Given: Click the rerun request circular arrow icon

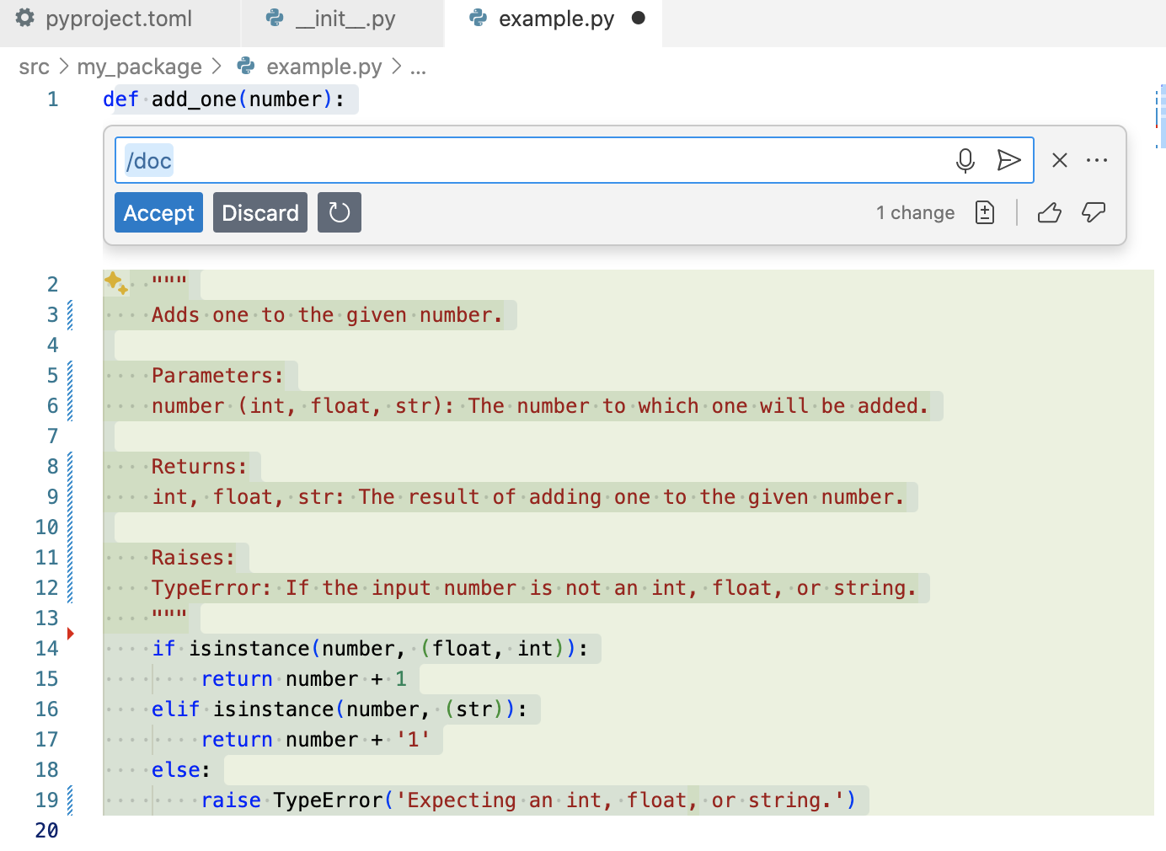Looking at the screenshot, I should click(x=339, y=212).
